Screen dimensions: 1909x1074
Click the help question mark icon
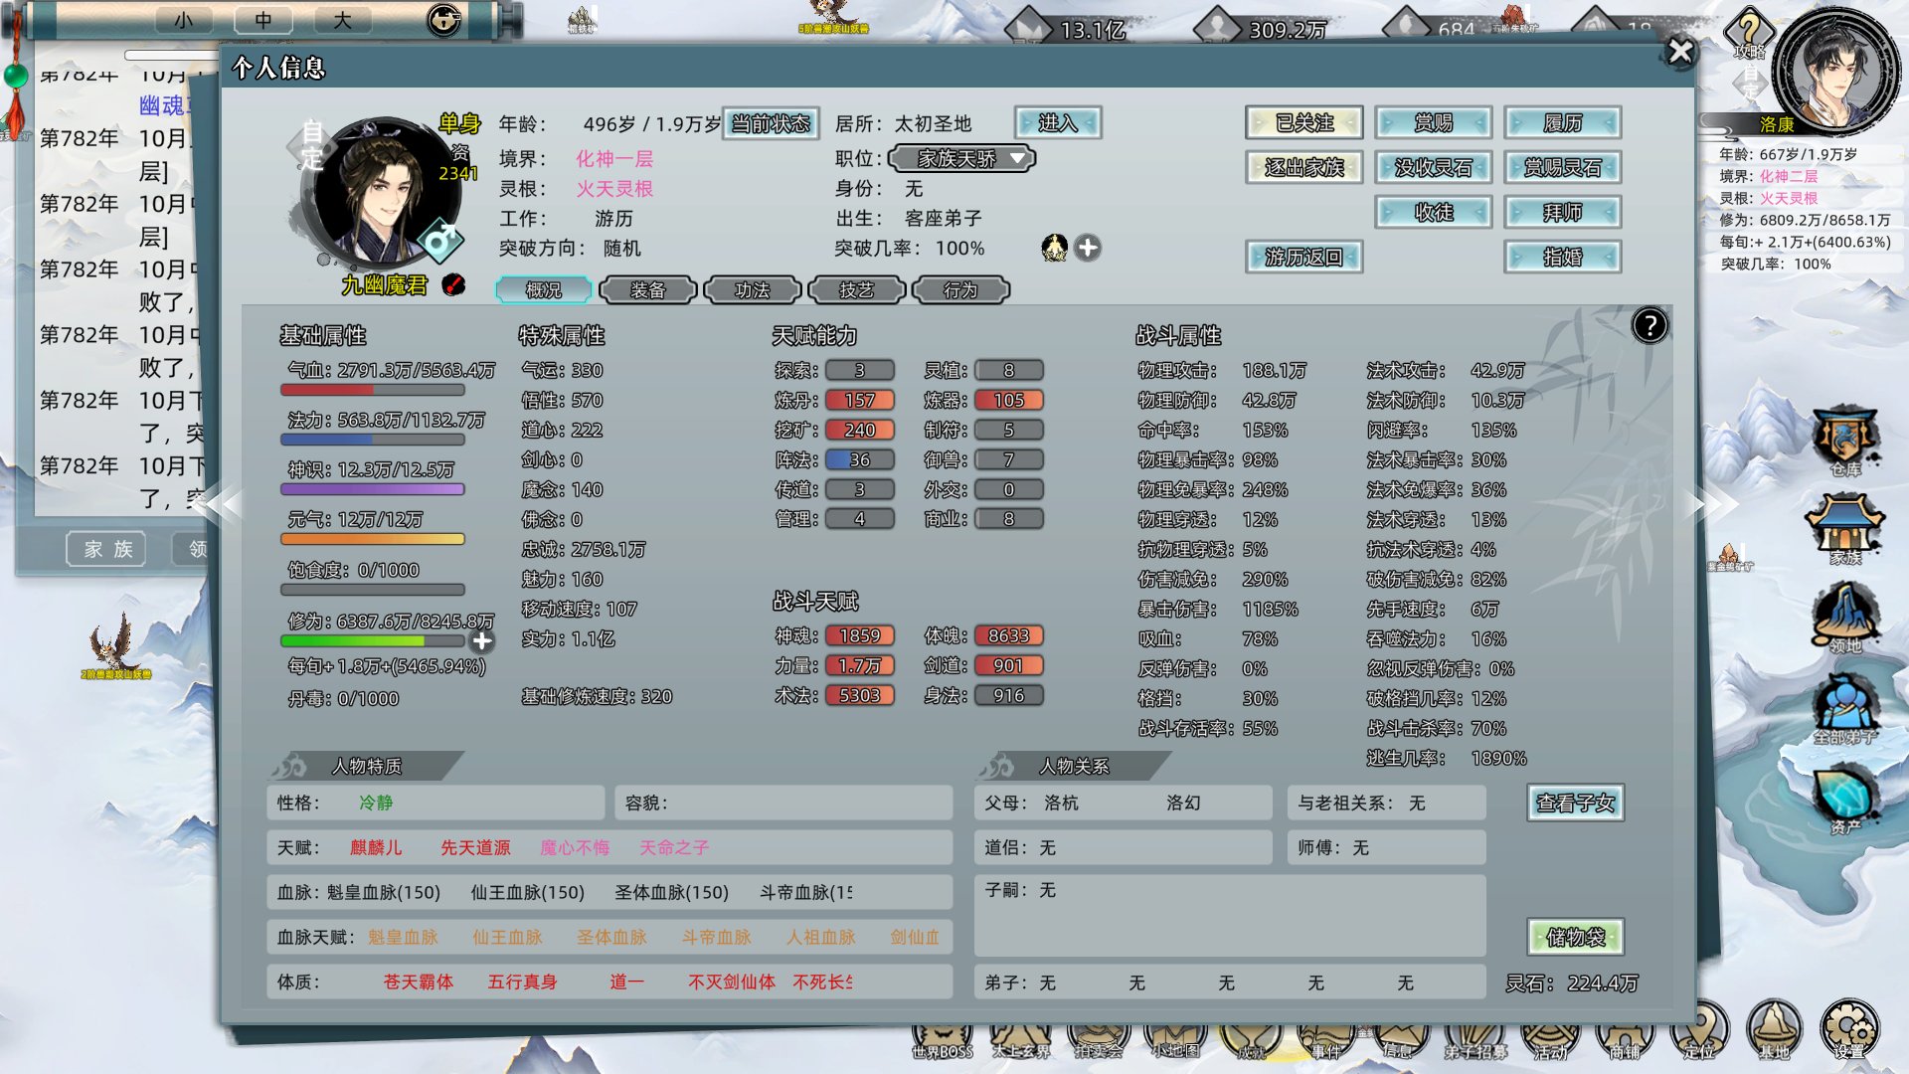(1649, 325)
